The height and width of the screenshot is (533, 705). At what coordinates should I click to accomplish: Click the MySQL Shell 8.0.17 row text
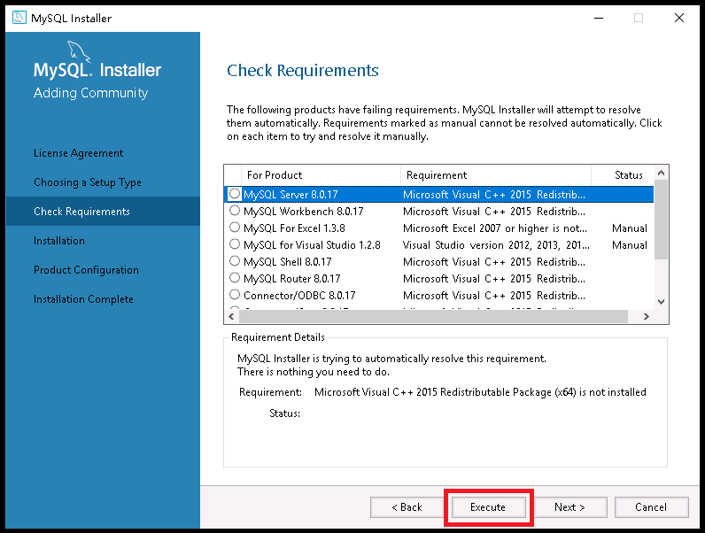pos(288,262)
